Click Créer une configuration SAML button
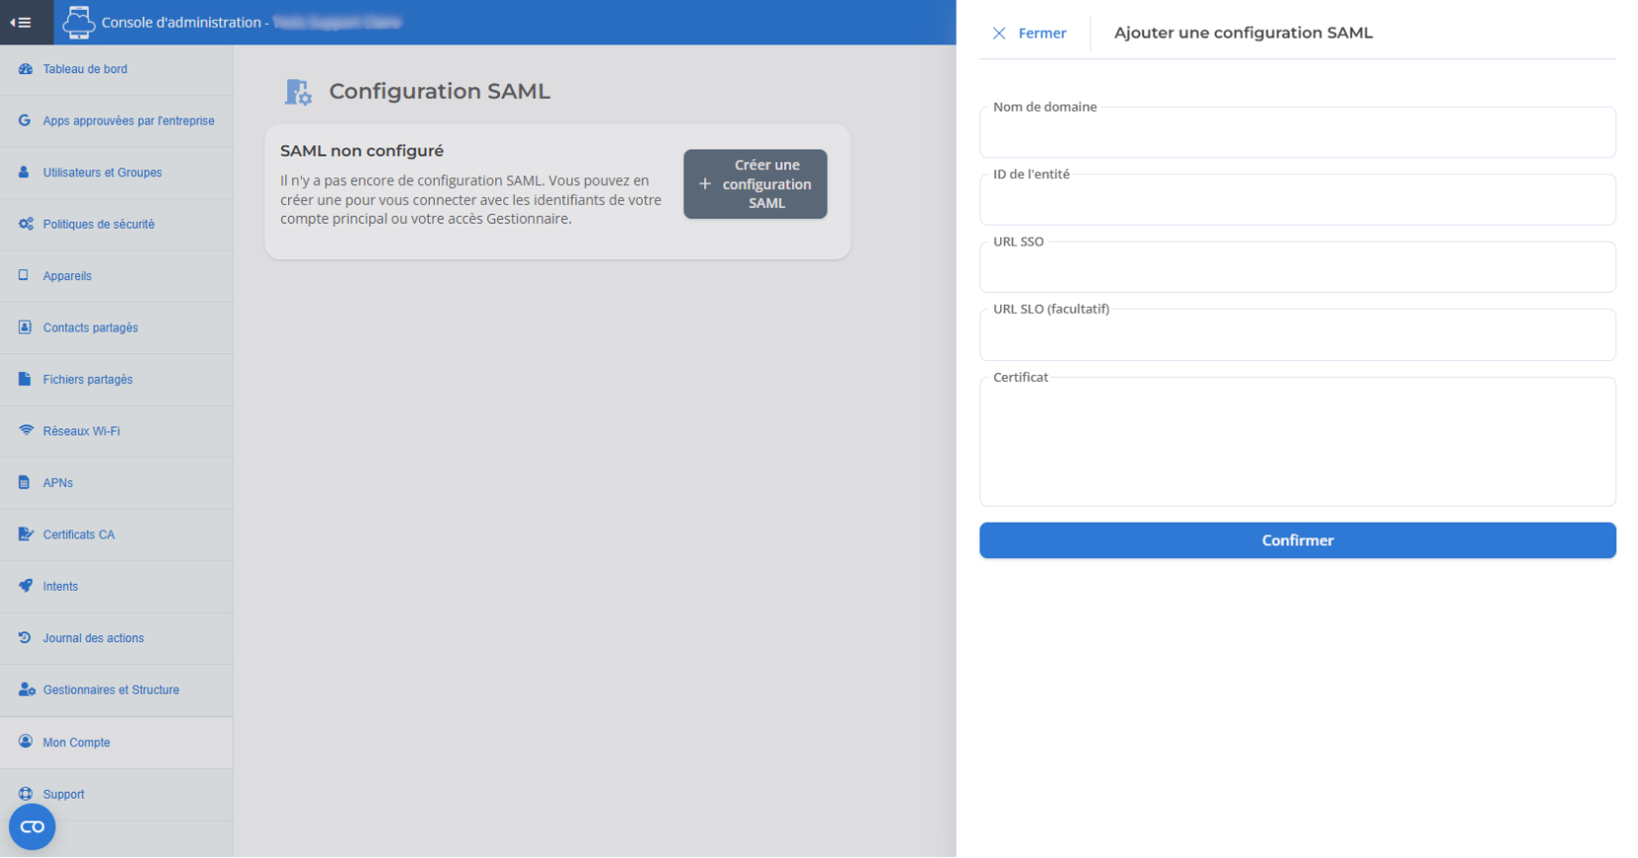The image size is (1638, 858). (x=755, y=184)
